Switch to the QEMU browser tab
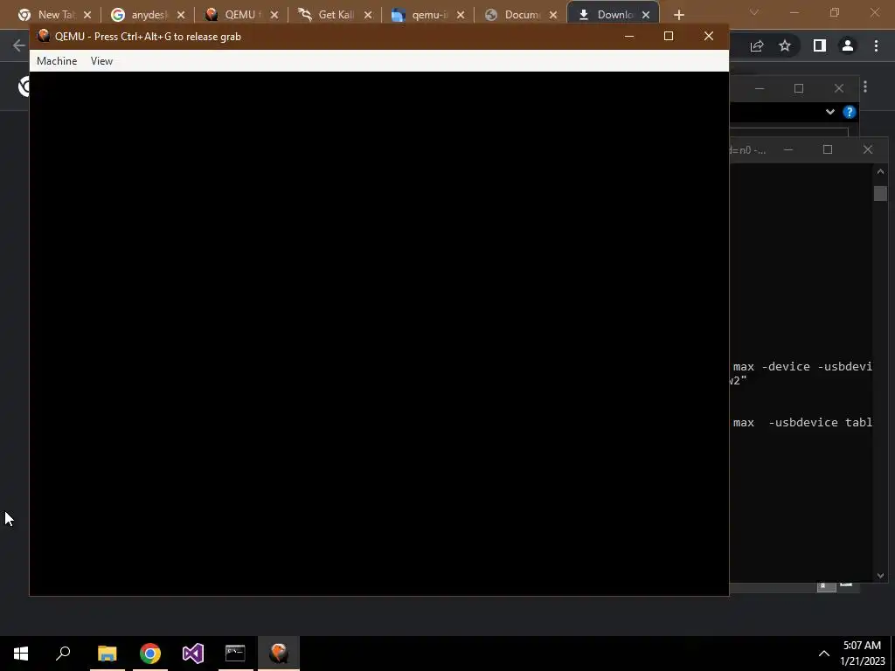 [242, 15]
